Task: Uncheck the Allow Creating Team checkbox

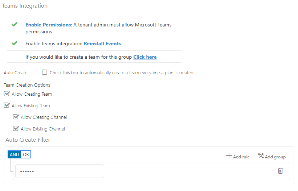Action: coord(7,94)
